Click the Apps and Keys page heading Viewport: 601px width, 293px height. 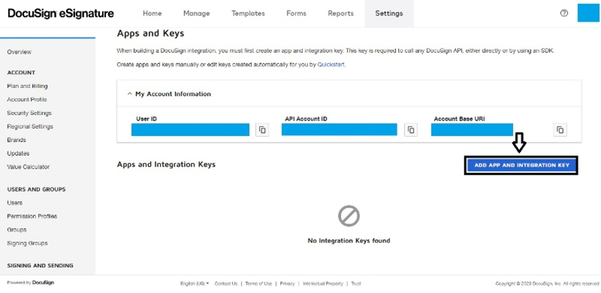(150, 33)
